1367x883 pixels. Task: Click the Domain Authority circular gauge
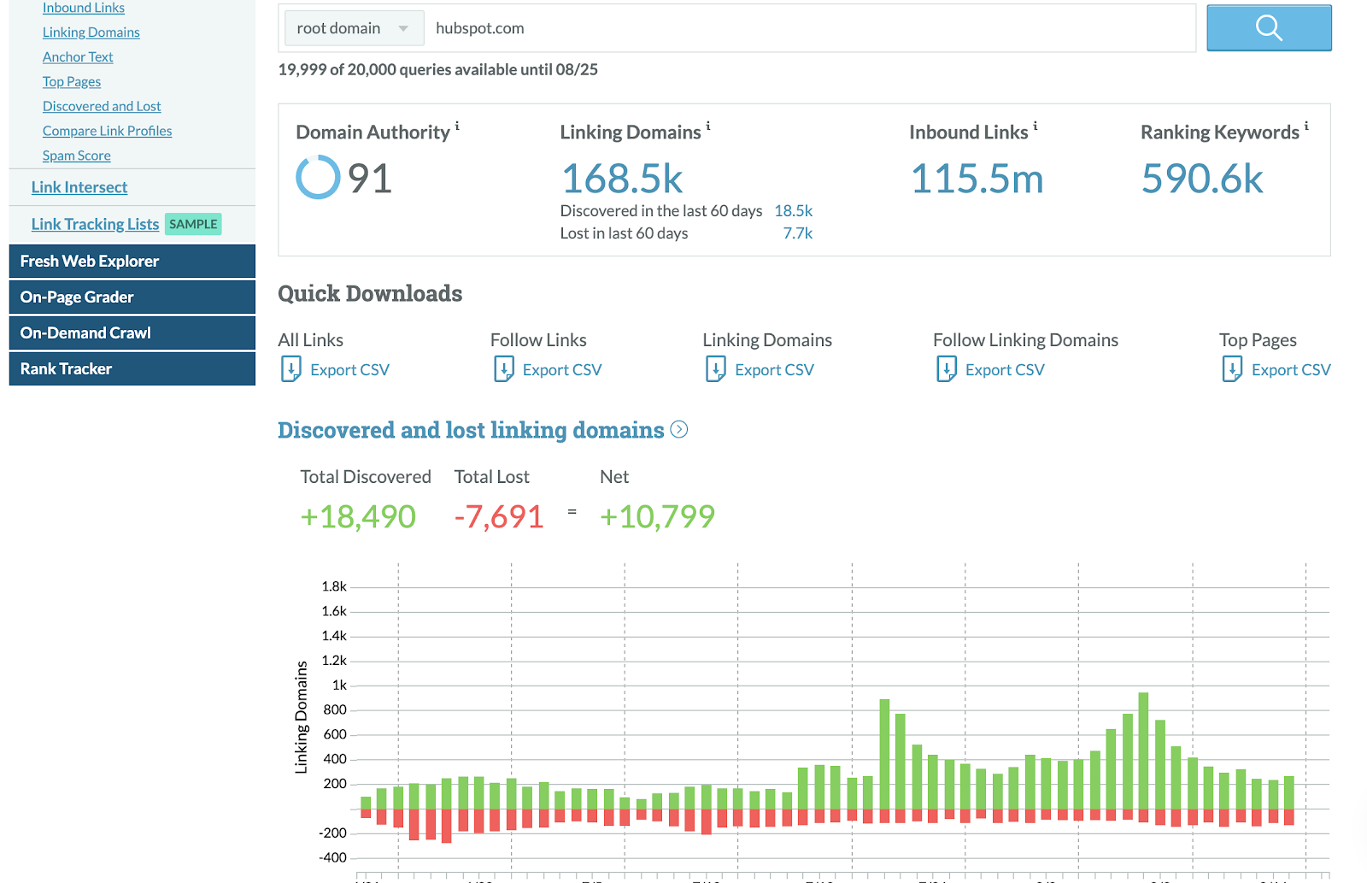(x=318, y=177)
